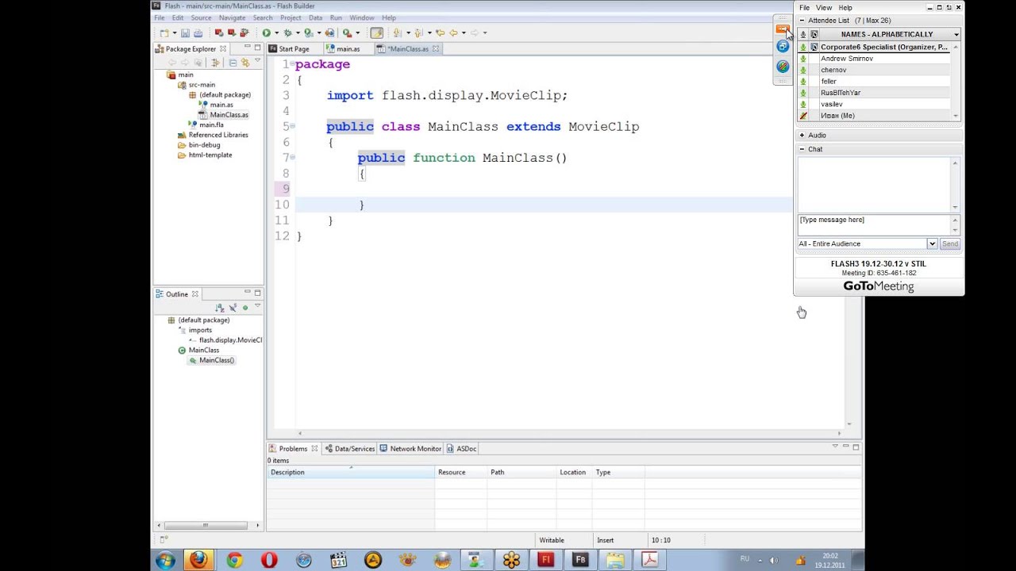Collapse the code fold at line 7
This screenshot has height=571, width=1016.
pos(293,157)
